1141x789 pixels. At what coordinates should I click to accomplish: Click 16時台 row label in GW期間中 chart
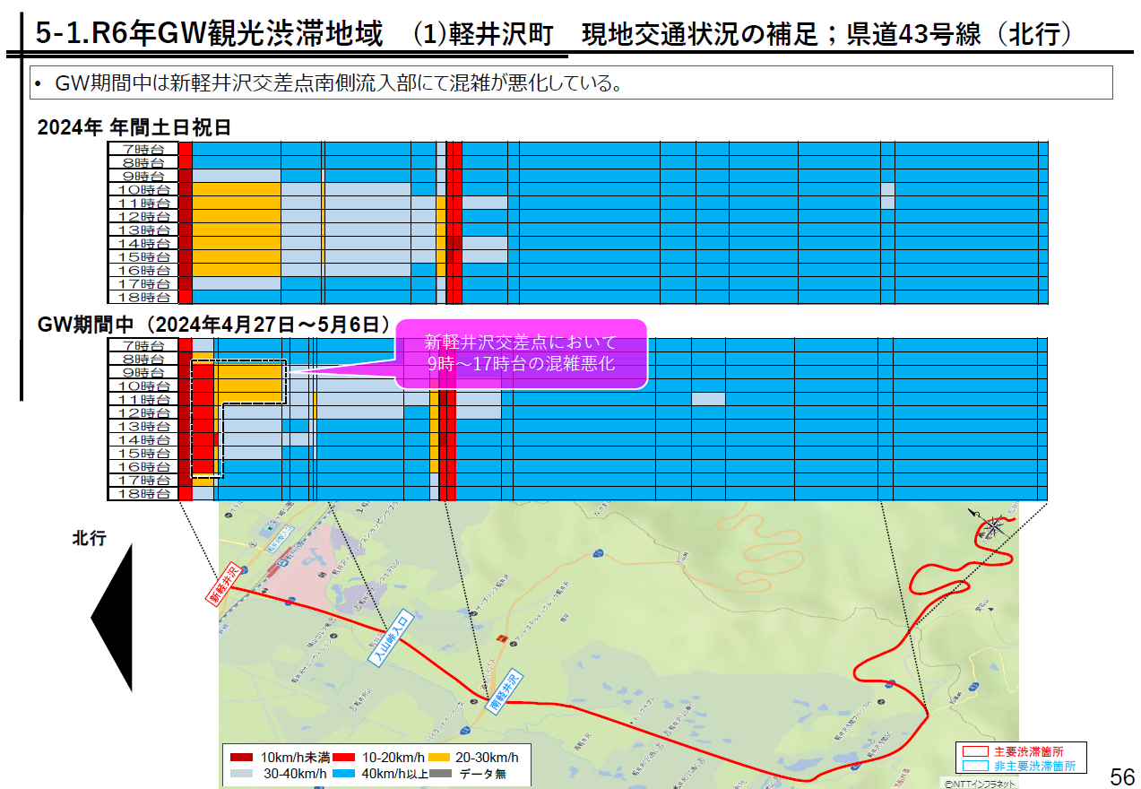tap(143, 466)
